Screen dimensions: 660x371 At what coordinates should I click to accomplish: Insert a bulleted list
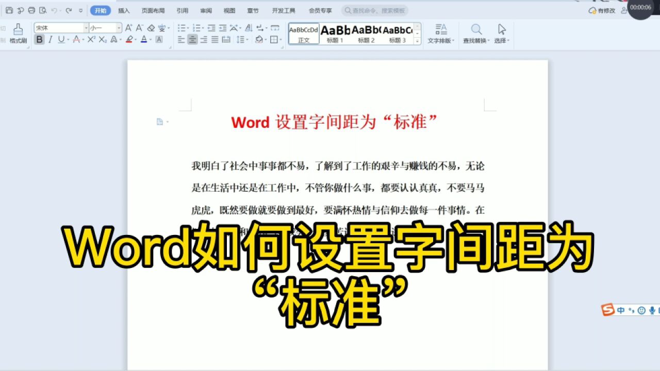[x=183, y=28]
